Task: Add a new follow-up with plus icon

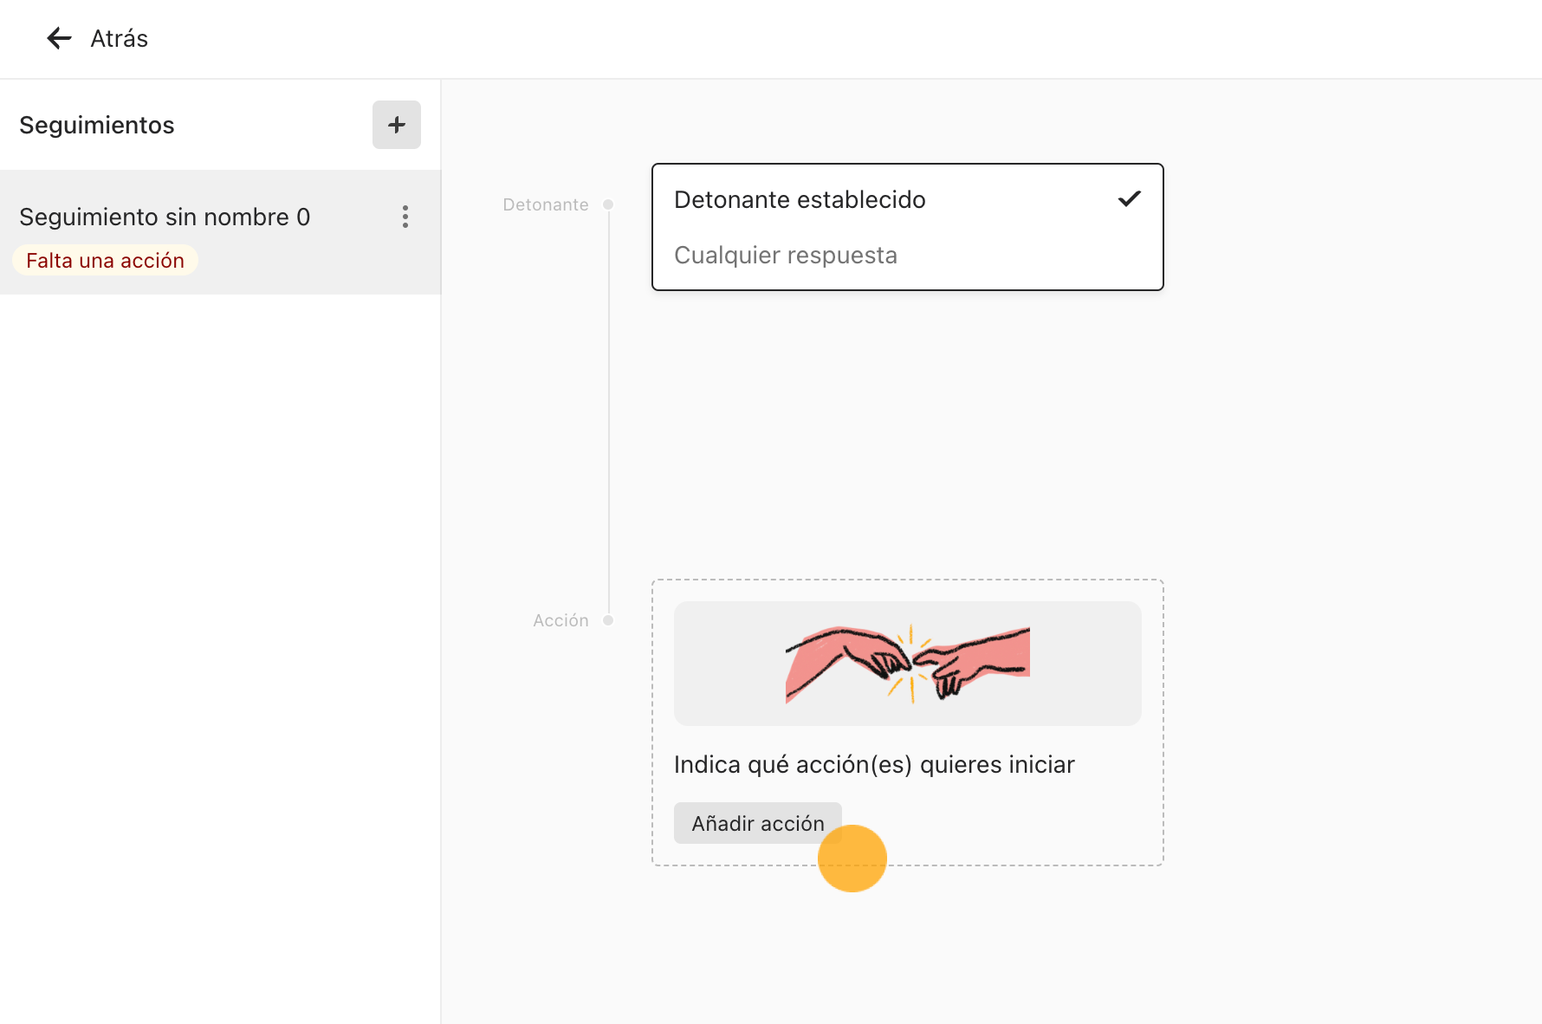Action: click(397, 125)
